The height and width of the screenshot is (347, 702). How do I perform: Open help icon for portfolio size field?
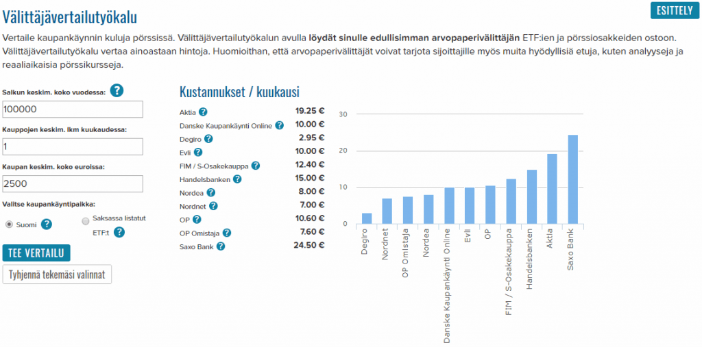coord(117,91)
